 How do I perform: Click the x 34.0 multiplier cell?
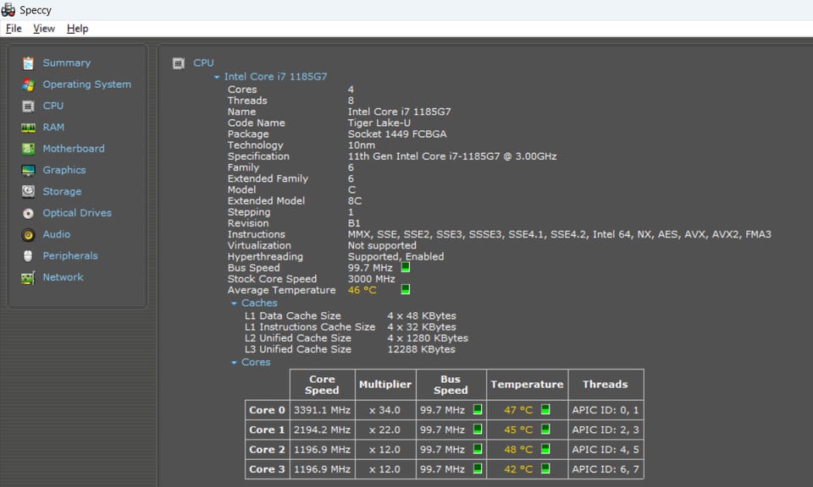(385, 410)
